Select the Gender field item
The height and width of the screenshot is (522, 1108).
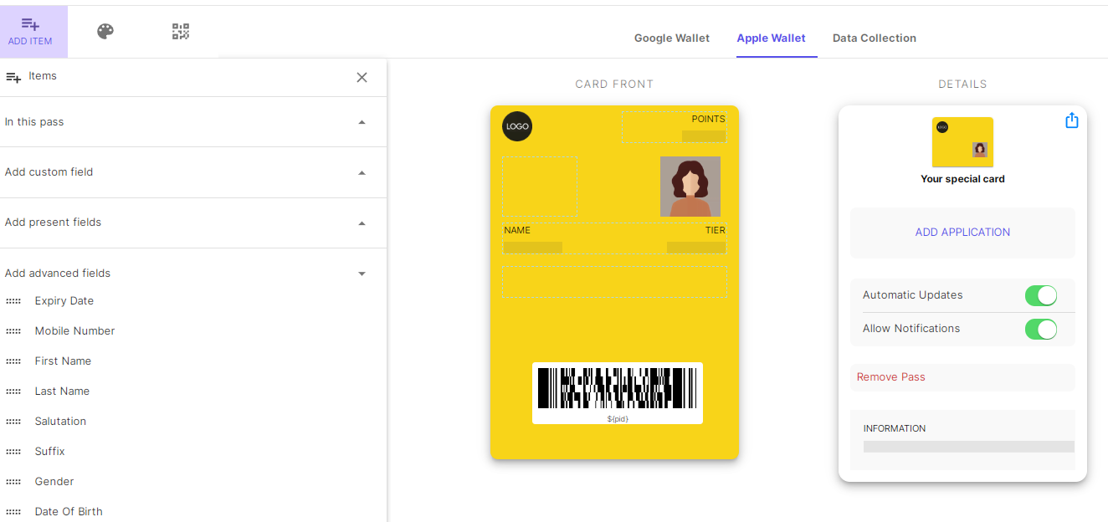54,482
